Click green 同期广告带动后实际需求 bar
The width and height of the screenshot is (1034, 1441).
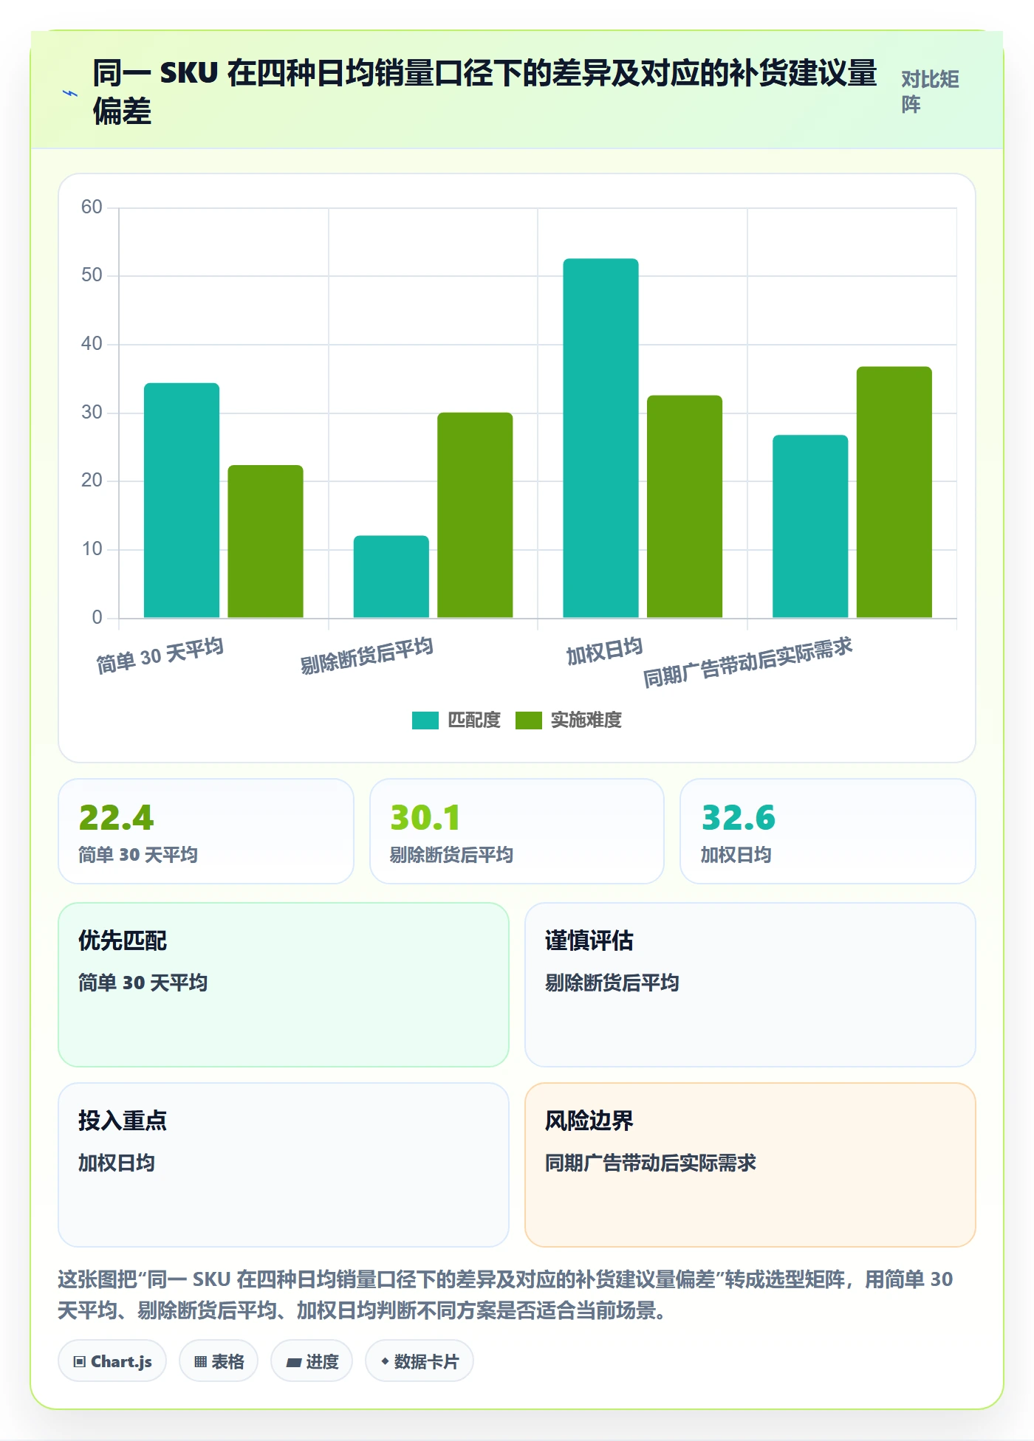click(x=894, y=492)
